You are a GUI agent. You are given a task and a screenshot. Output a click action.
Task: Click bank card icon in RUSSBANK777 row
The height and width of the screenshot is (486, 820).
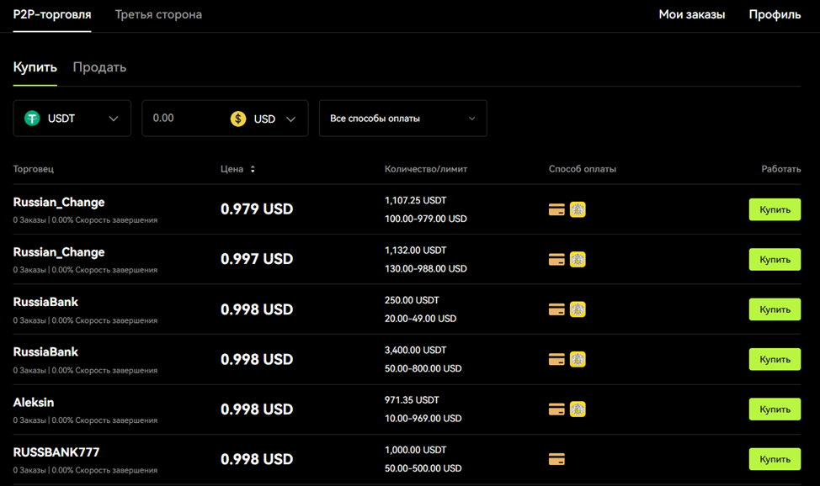point(556,459)
